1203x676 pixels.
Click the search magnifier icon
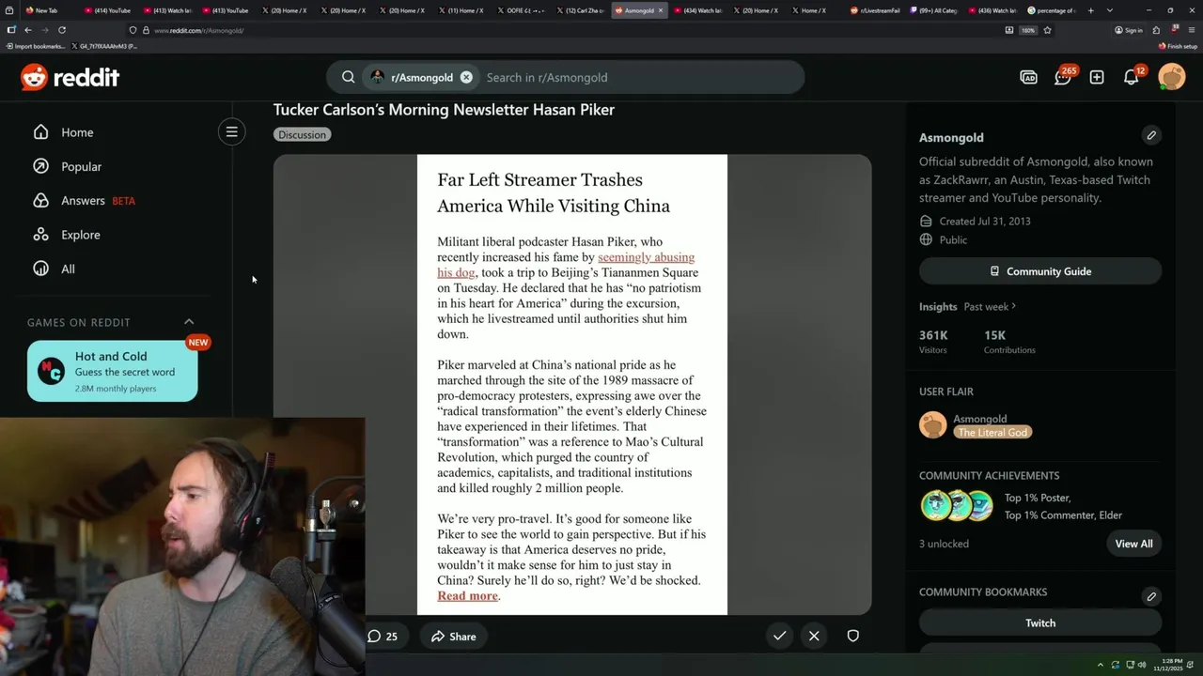(349, 77)
